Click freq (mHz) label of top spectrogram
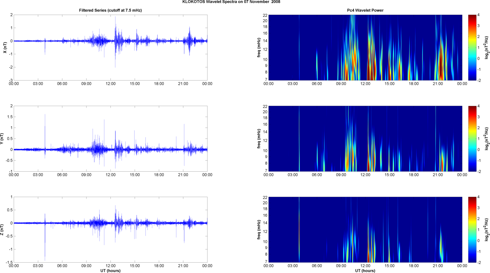 tap(259, 47)
